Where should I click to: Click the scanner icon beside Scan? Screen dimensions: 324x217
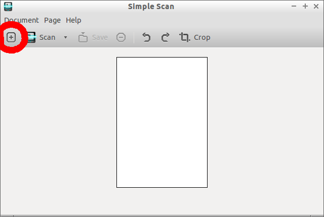point(31,37)
